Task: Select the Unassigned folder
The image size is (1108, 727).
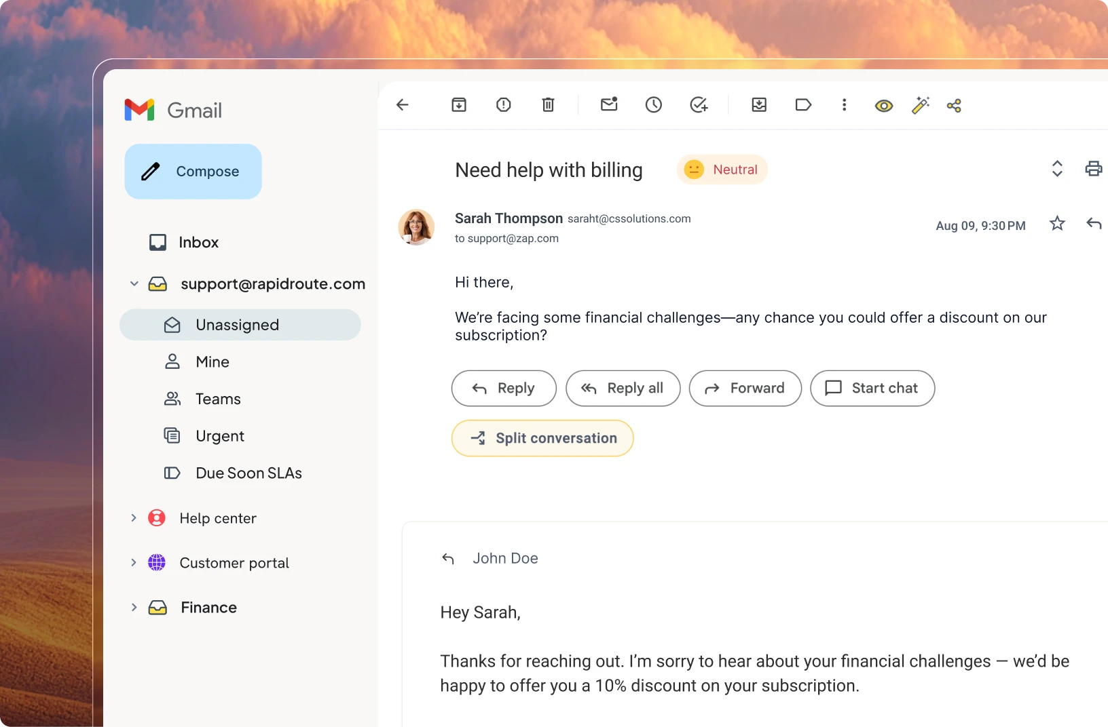Action: 240,325
